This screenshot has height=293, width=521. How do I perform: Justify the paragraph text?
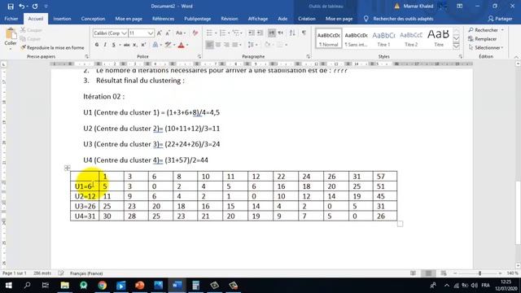tap(235, 45)
